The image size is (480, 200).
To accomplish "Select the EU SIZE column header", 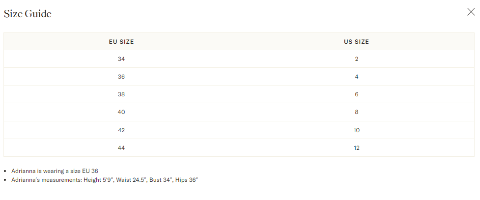I will pos(121,42).
